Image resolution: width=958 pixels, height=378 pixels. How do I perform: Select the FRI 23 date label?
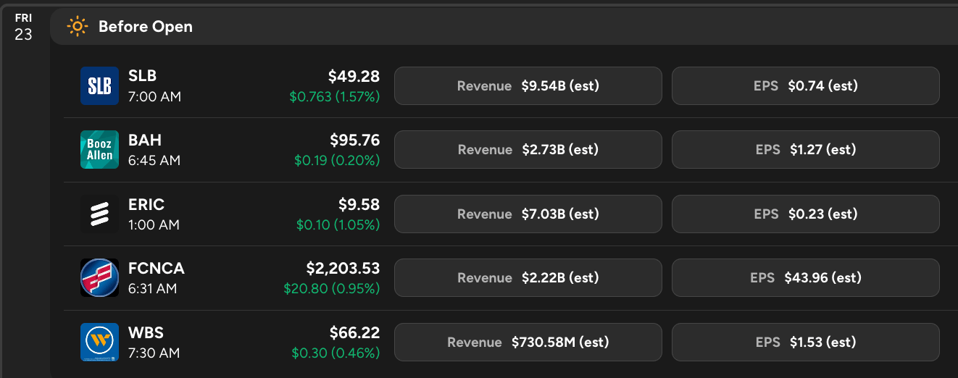24,27
